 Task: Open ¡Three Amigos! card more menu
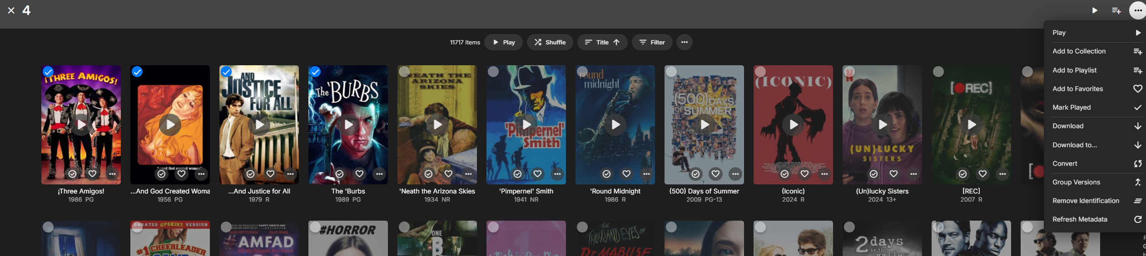coord(112,174)
